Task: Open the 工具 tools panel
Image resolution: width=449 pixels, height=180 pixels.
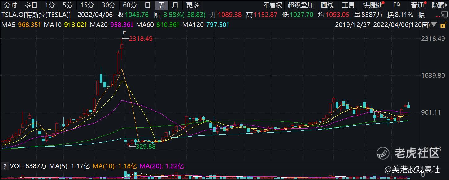Action: (348, 5)
